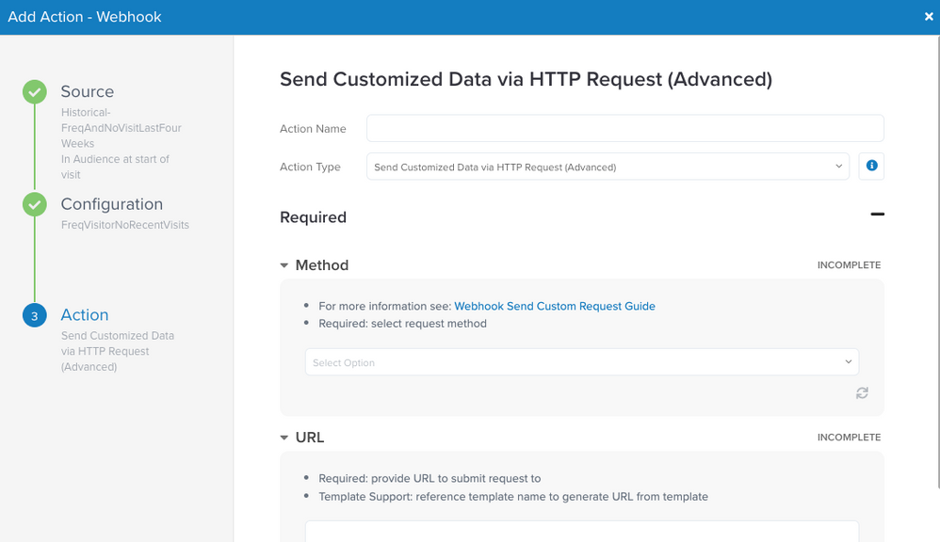The image size is (940, 542).
Task: Open the Action Type dropdown
Action: pos(608,167)
